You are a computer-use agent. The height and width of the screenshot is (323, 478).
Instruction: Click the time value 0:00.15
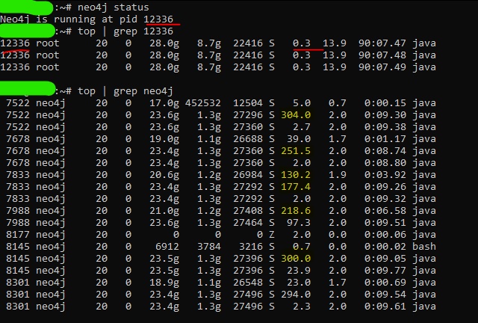[x=385, y=103]
